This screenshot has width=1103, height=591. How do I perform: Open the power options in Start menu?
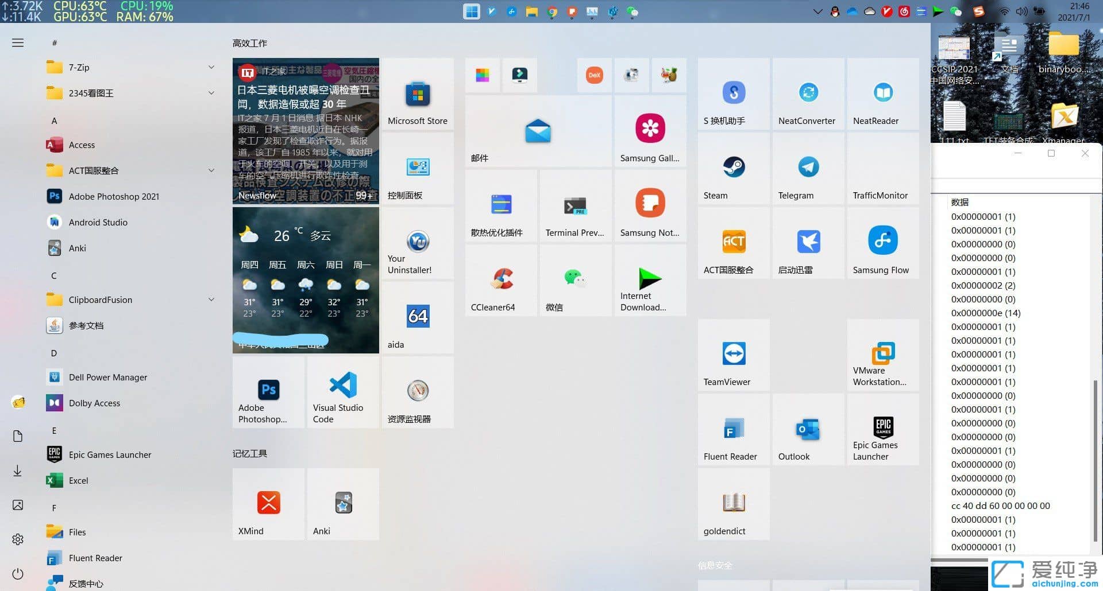point(17,574)
